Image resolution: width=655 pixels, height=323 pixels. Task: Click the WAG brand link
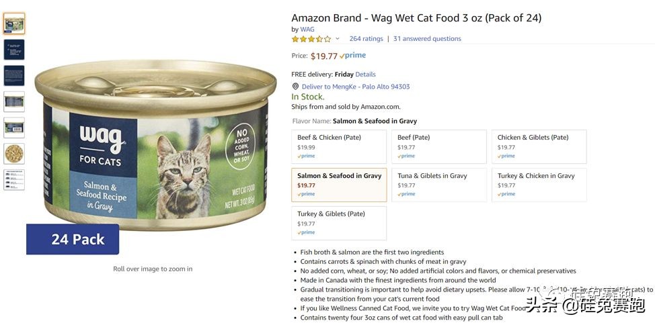307,30
